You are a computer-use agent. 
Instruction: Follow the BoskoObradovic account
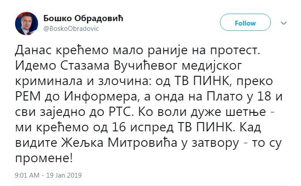click(245, 23)
